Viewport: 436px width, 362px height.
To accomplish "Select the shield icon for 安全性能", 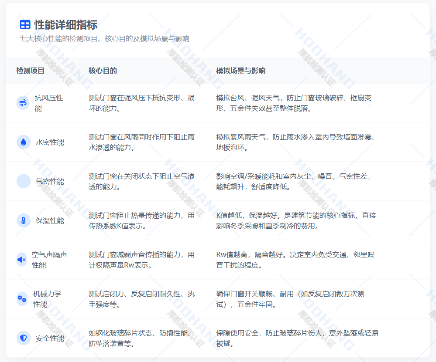I will pyautogui.click(x=24, y=338).
